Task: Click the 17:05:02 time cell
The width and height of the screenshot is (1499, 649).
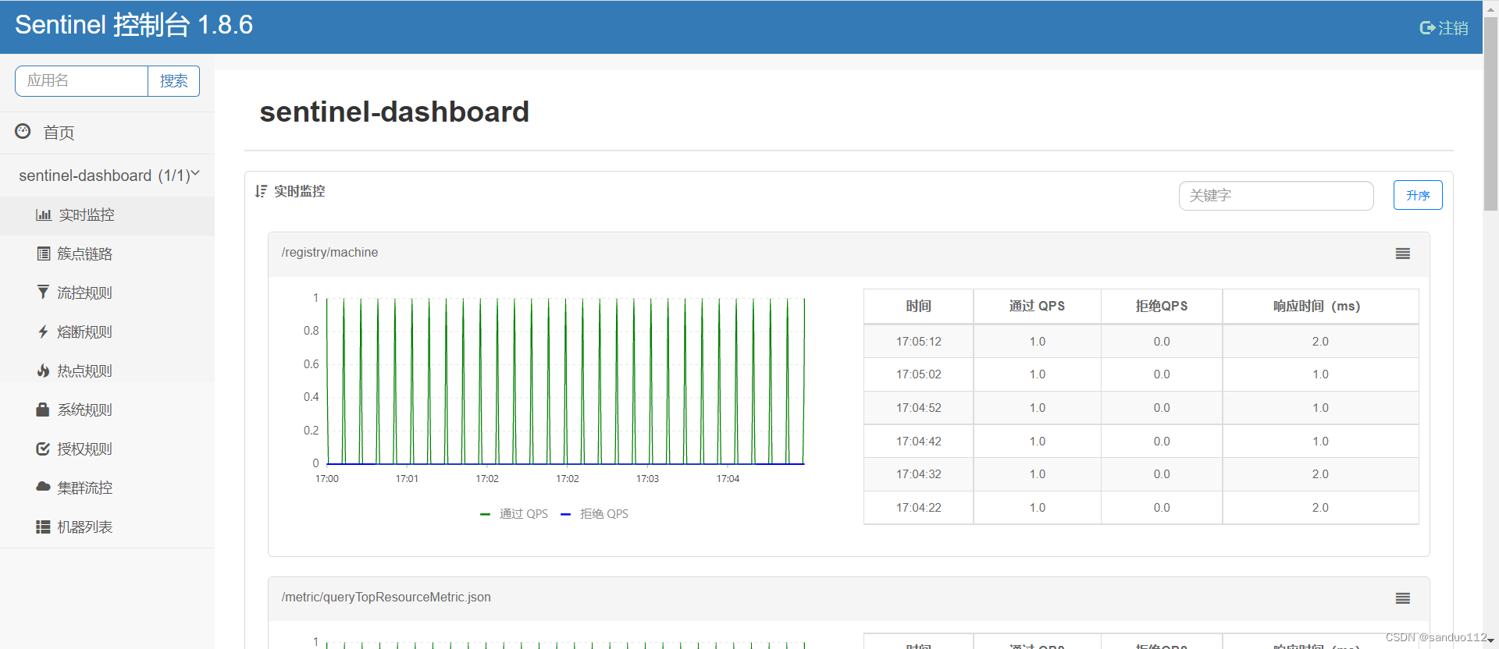Action: [919, 374]
